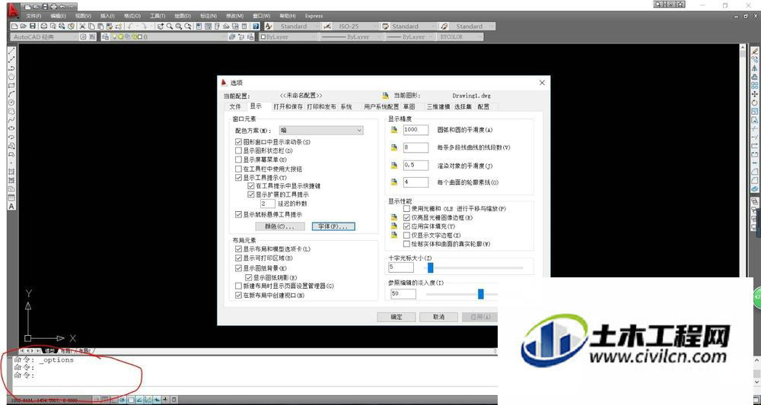
Task: Open the Express menu
Action: click(x=314, y=16)
